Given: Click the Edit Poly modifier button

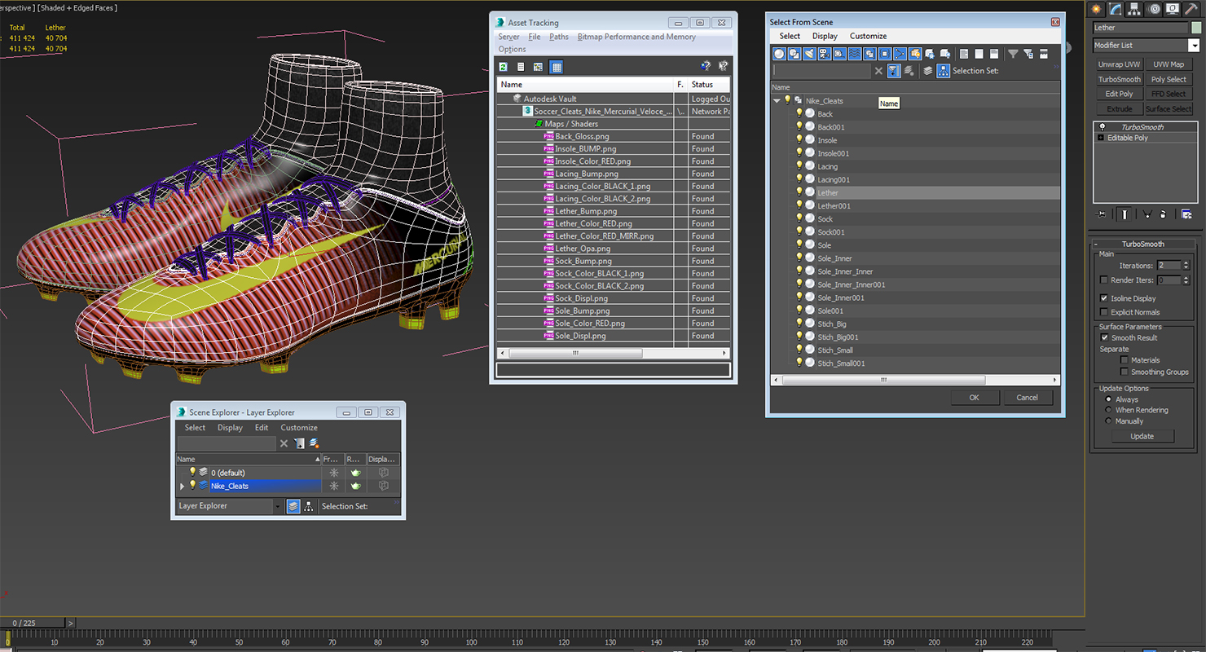Looking at the screenshot, I should (1119, 94).
